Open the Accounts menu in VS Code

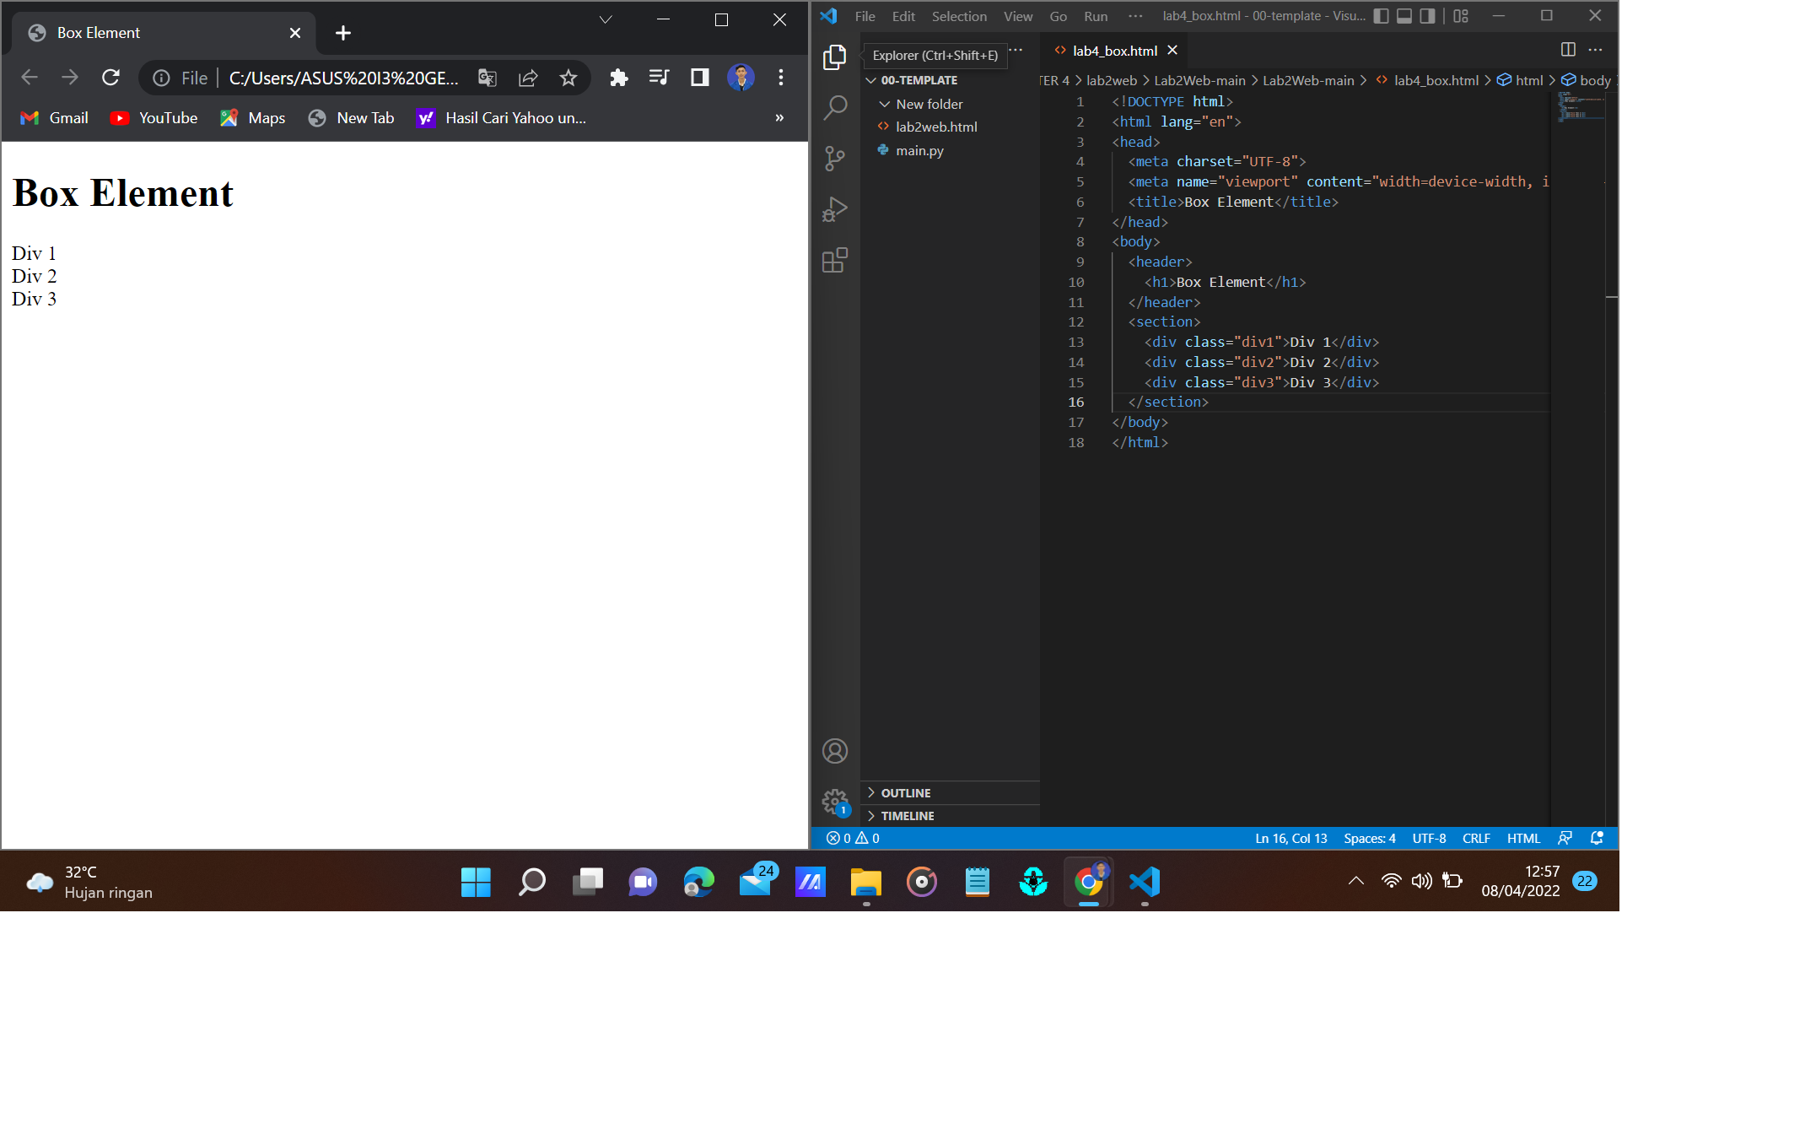click(834, 751)
